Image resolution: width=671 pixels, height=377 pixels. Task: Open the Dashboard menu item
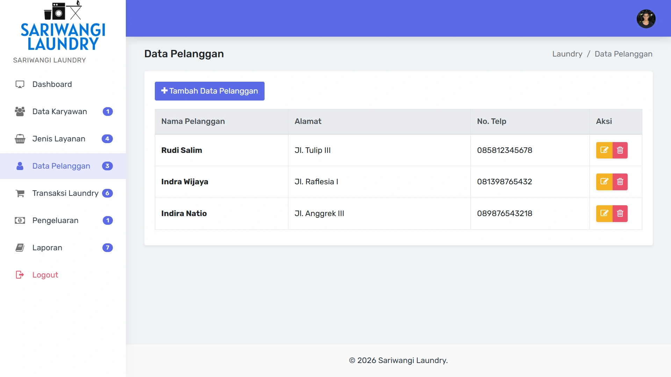[63, 84]
